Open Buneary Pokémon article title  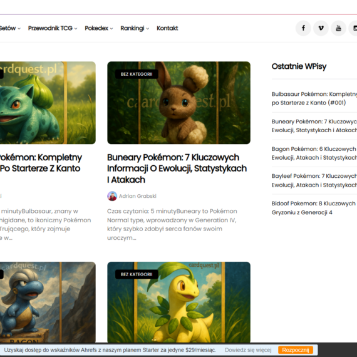tap(177, 168)
